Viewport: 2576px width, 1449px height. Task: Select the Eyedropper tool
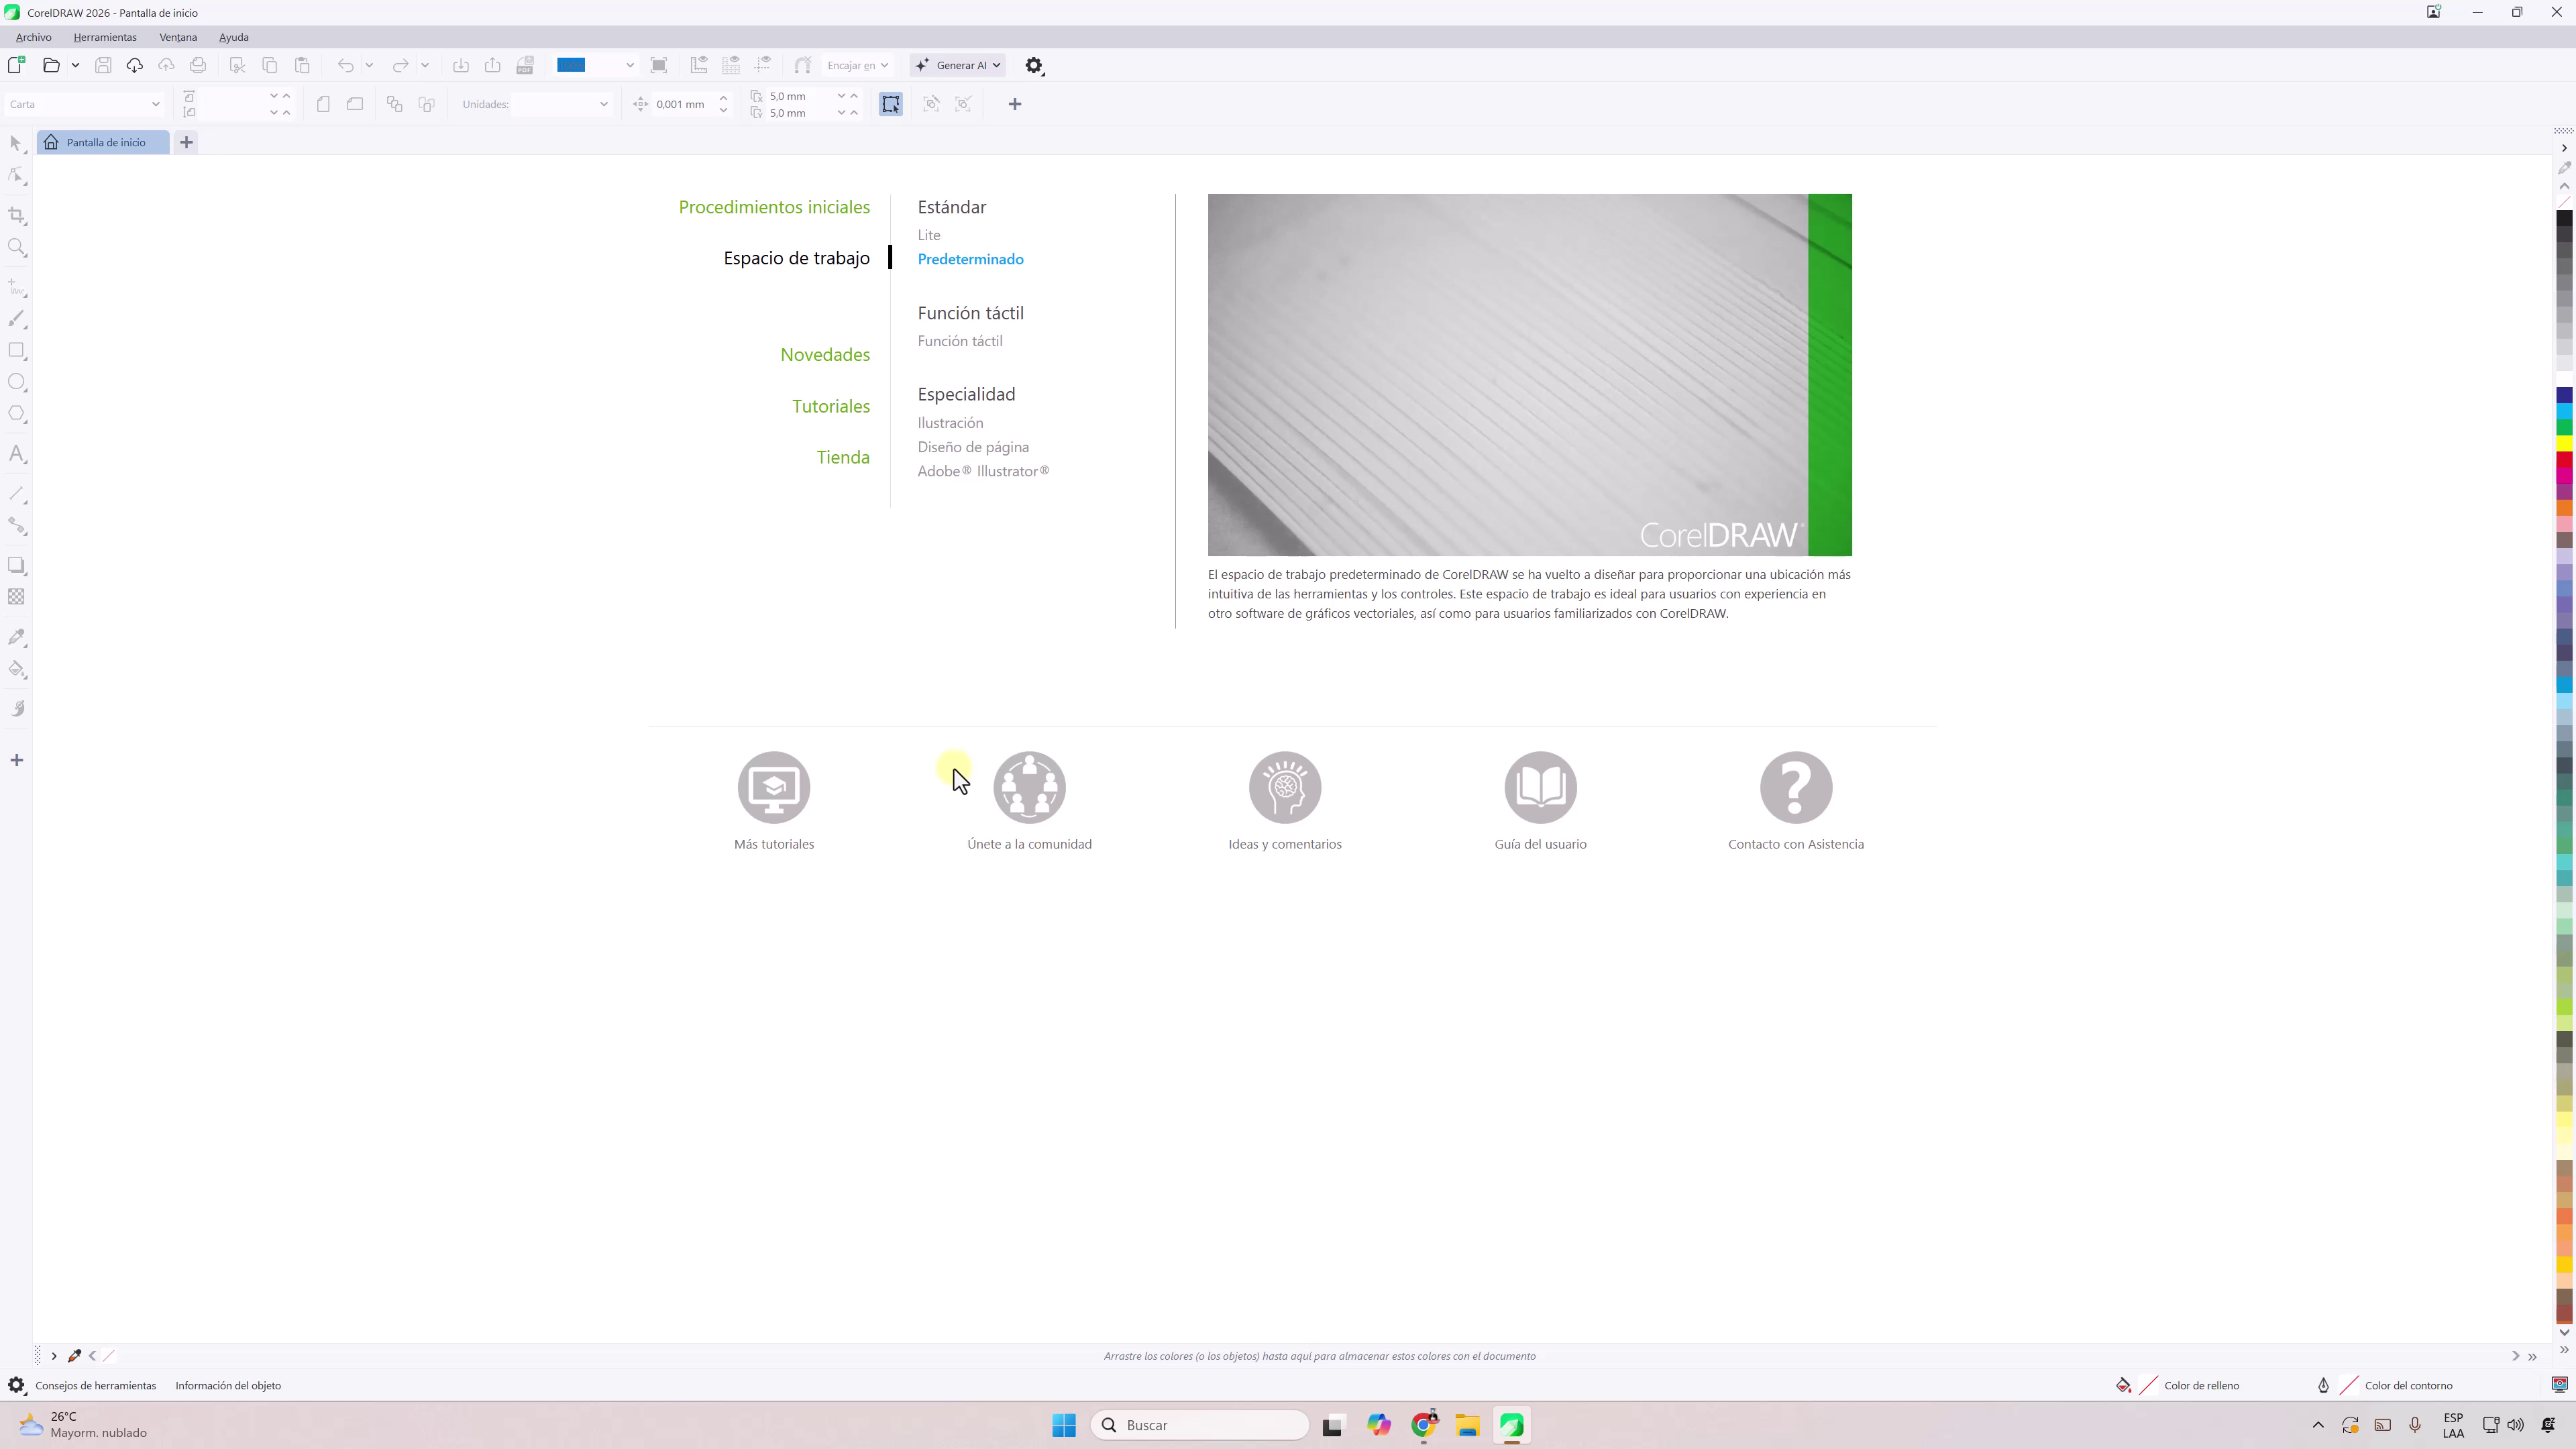(17, 637)
